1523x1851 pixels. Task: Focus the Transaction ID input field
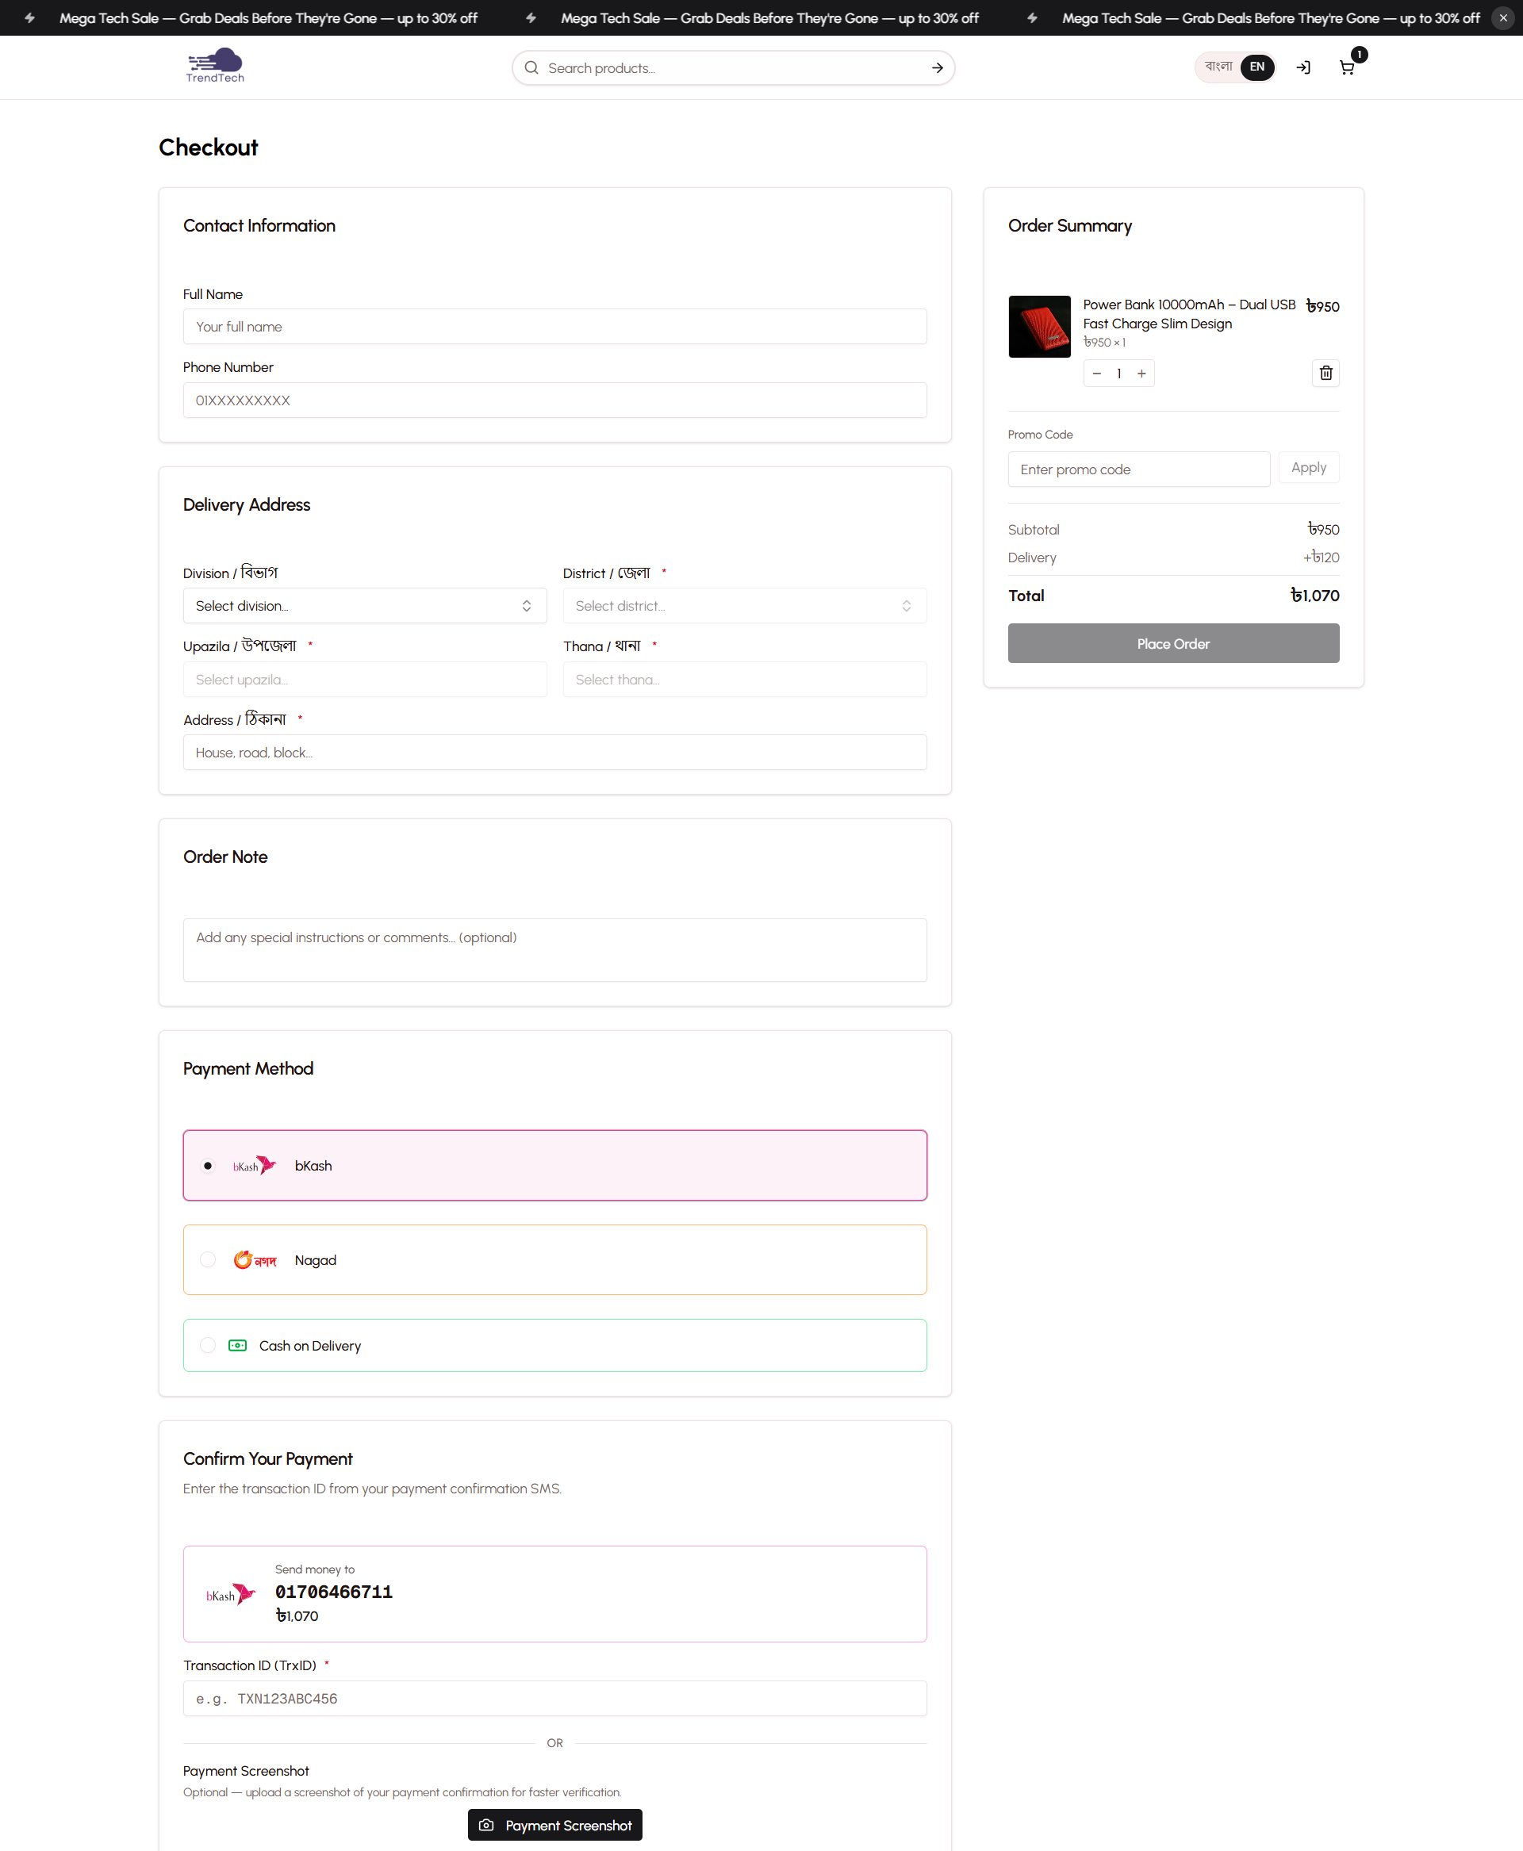click(x=554, y=1697)
